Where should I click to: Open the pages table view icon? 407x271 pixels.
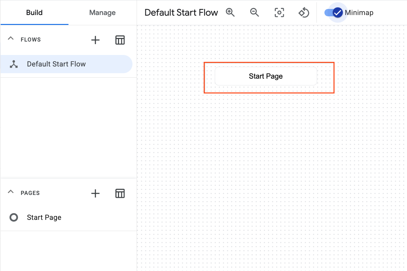[x=120, y=193]
